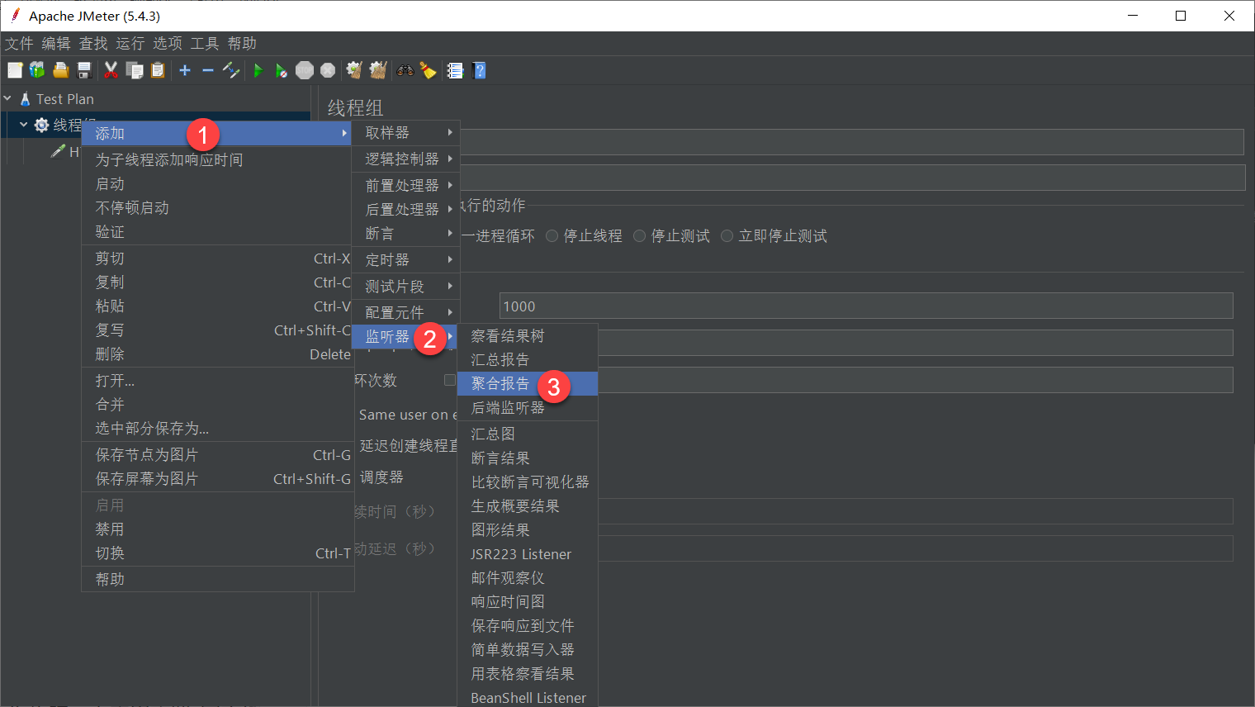
Task: Select JSR223 Listener option
Action: pos(528,554)
